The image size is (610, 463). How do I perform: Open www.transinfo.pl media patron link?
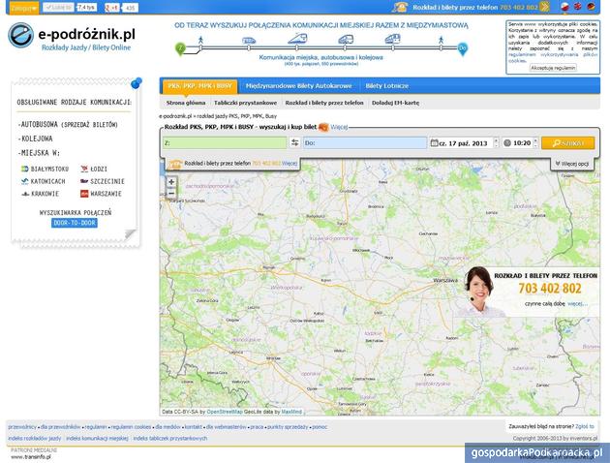tap(31, 457)
